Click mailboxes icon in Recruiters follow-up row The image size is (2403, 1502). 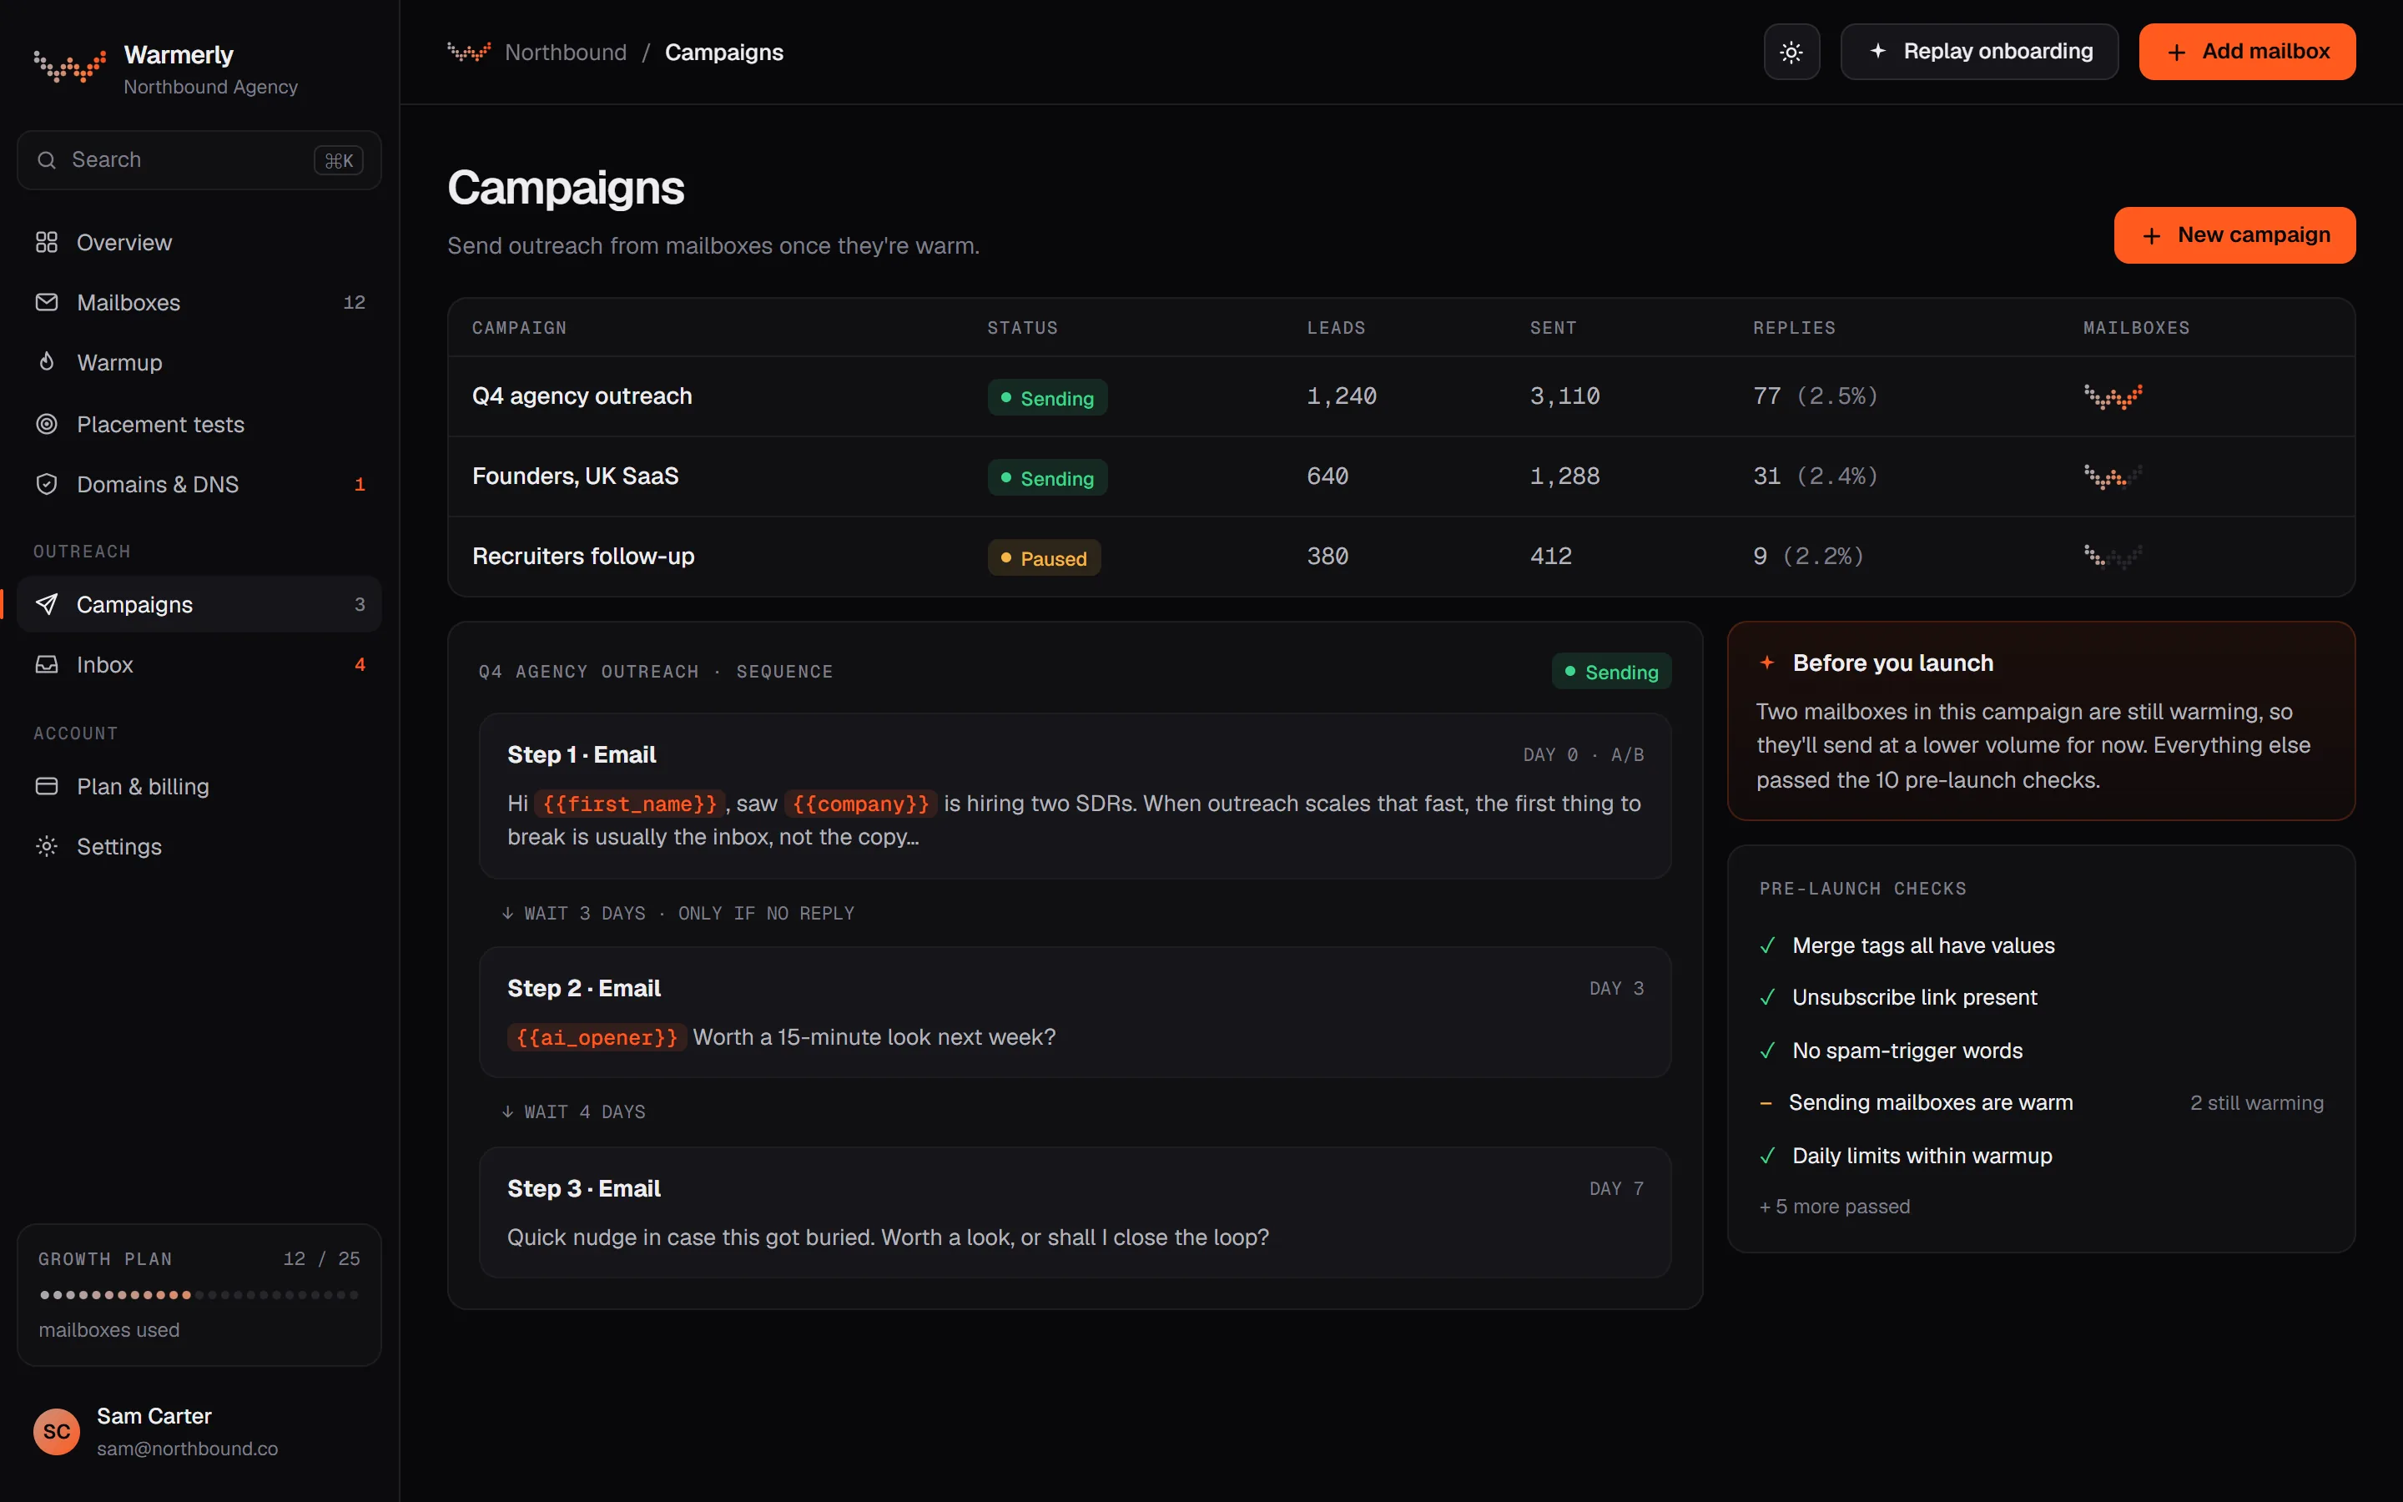[2112, 557]
